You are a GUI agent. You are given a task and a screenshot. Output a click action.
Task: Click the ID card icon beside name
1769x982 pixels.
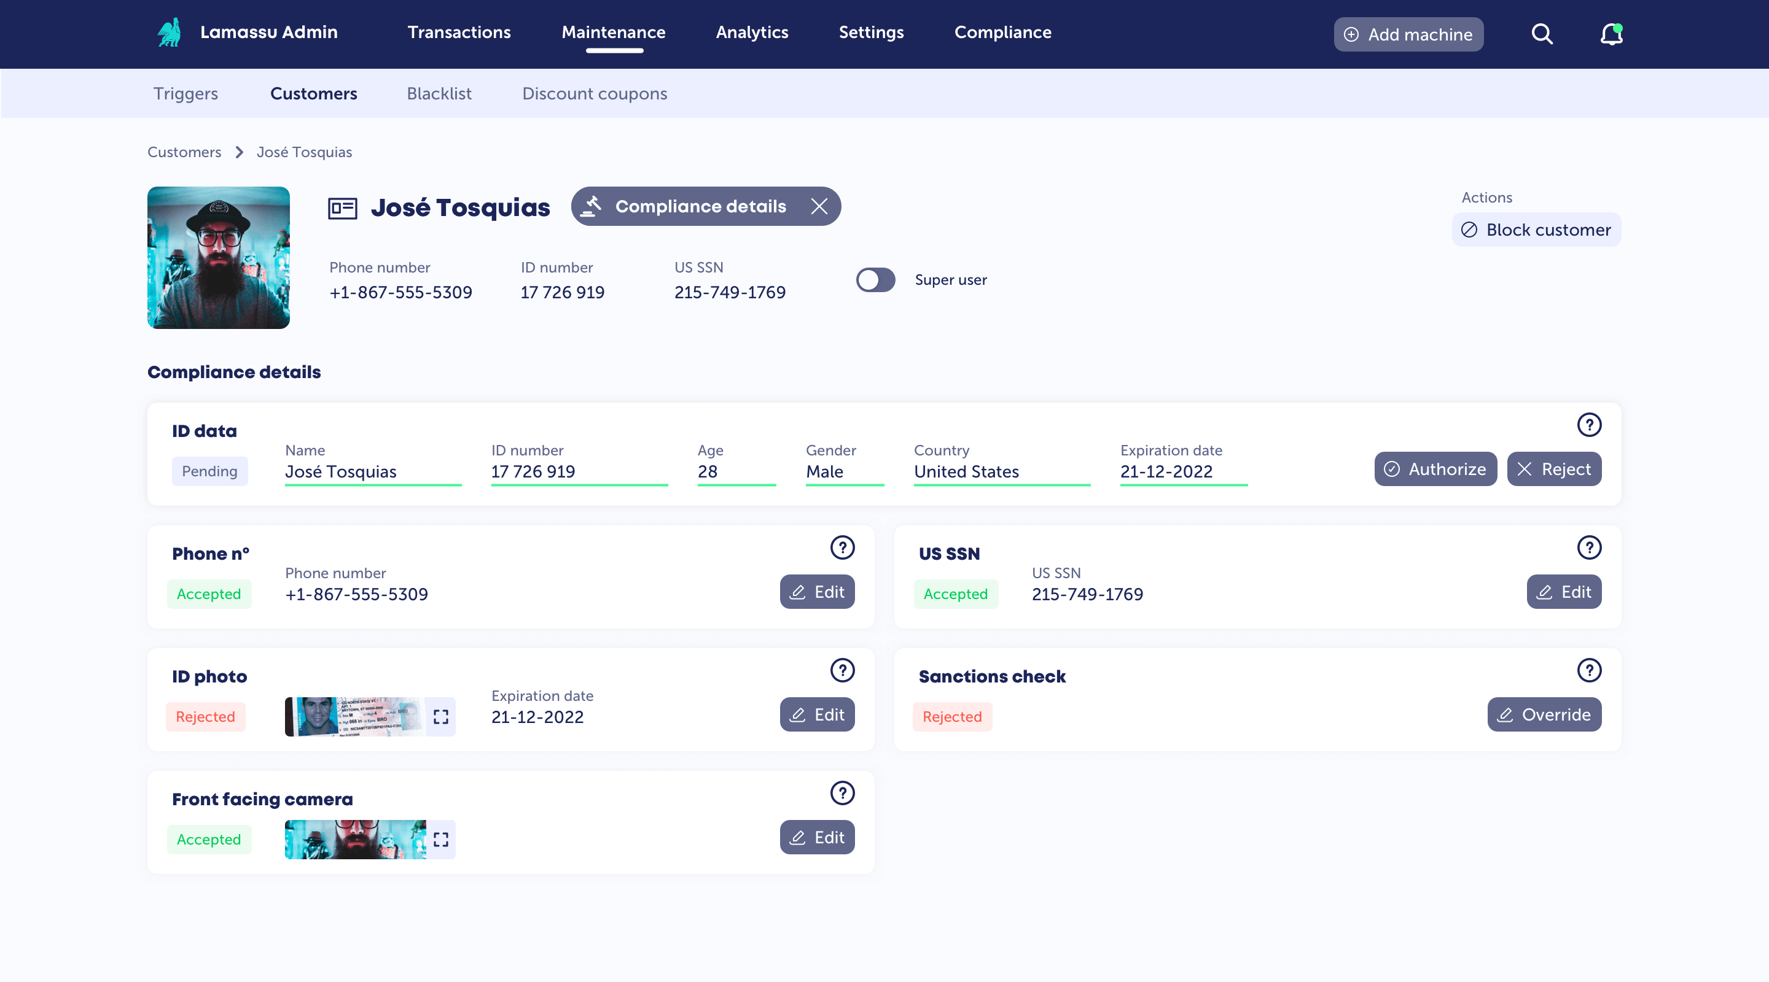(x=342, y=207)
